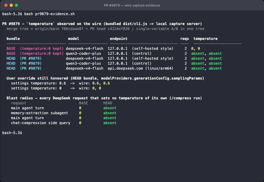Click 'chat-compression side query' row label
The image size is (264, 182).
pyautogui.click(x=41, y=123)
